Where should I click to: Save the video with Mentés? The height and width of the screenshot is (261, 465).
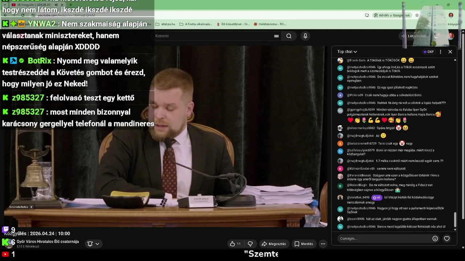304,244
